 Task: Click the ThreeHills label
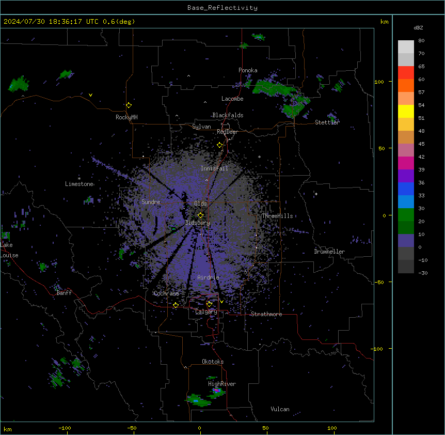tap(277, 216)
